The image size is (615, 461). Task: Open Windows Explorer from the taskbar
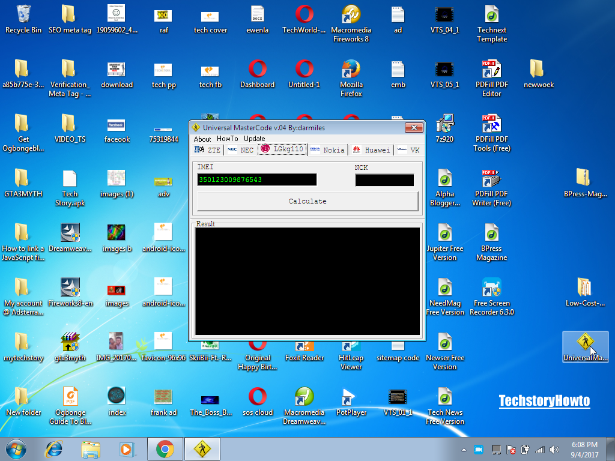point(91,449)
